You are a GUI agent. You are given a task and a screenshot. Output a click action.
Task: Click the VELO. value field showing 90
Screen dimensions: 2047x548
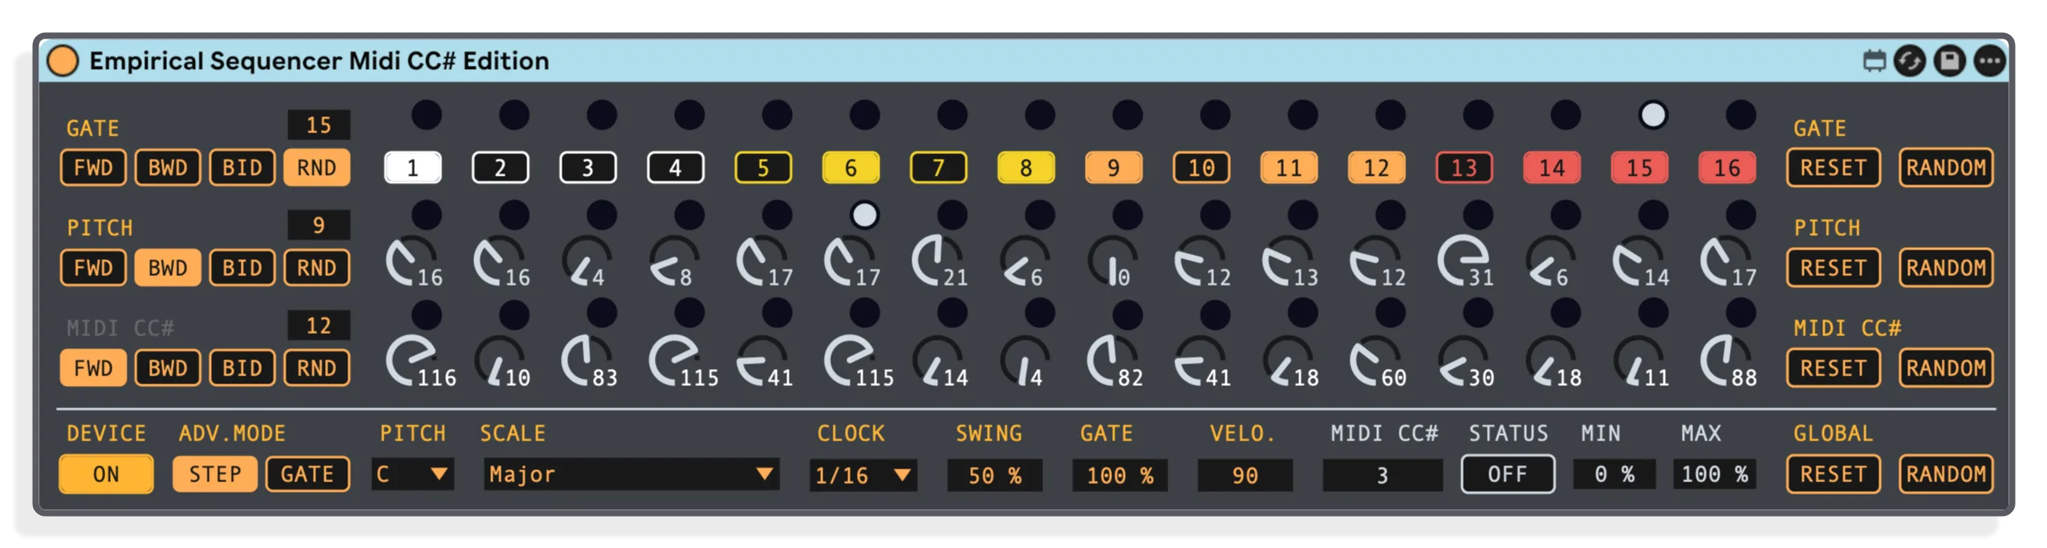click(x=1245, y=475)
